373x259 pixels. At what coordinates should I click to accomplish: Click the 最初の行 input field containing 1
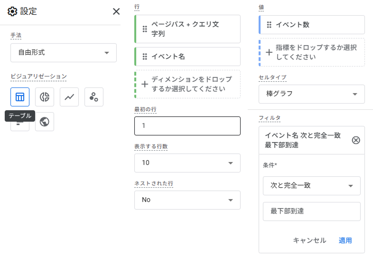tap(187, 126)
